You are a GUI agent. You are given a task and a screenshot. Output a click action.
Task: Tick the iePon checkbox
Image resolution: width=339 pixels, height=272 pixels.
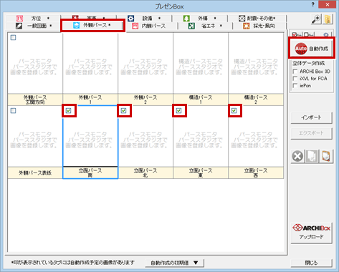tap(295, 85)
